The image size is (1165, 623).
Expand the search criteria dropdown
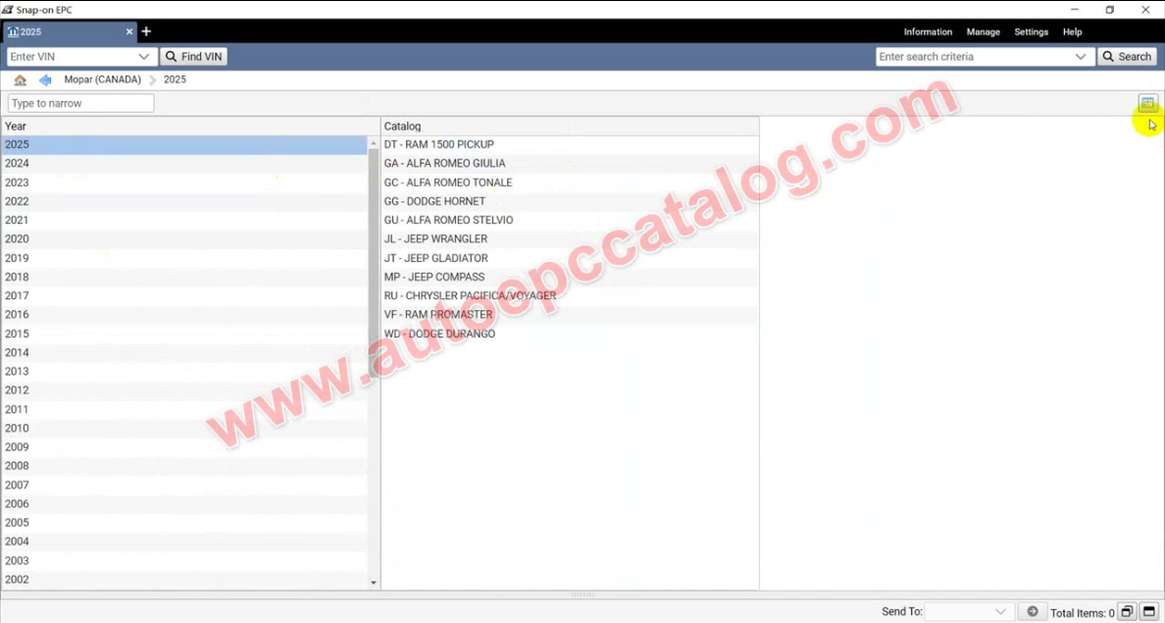click(x=1081, y=57)
